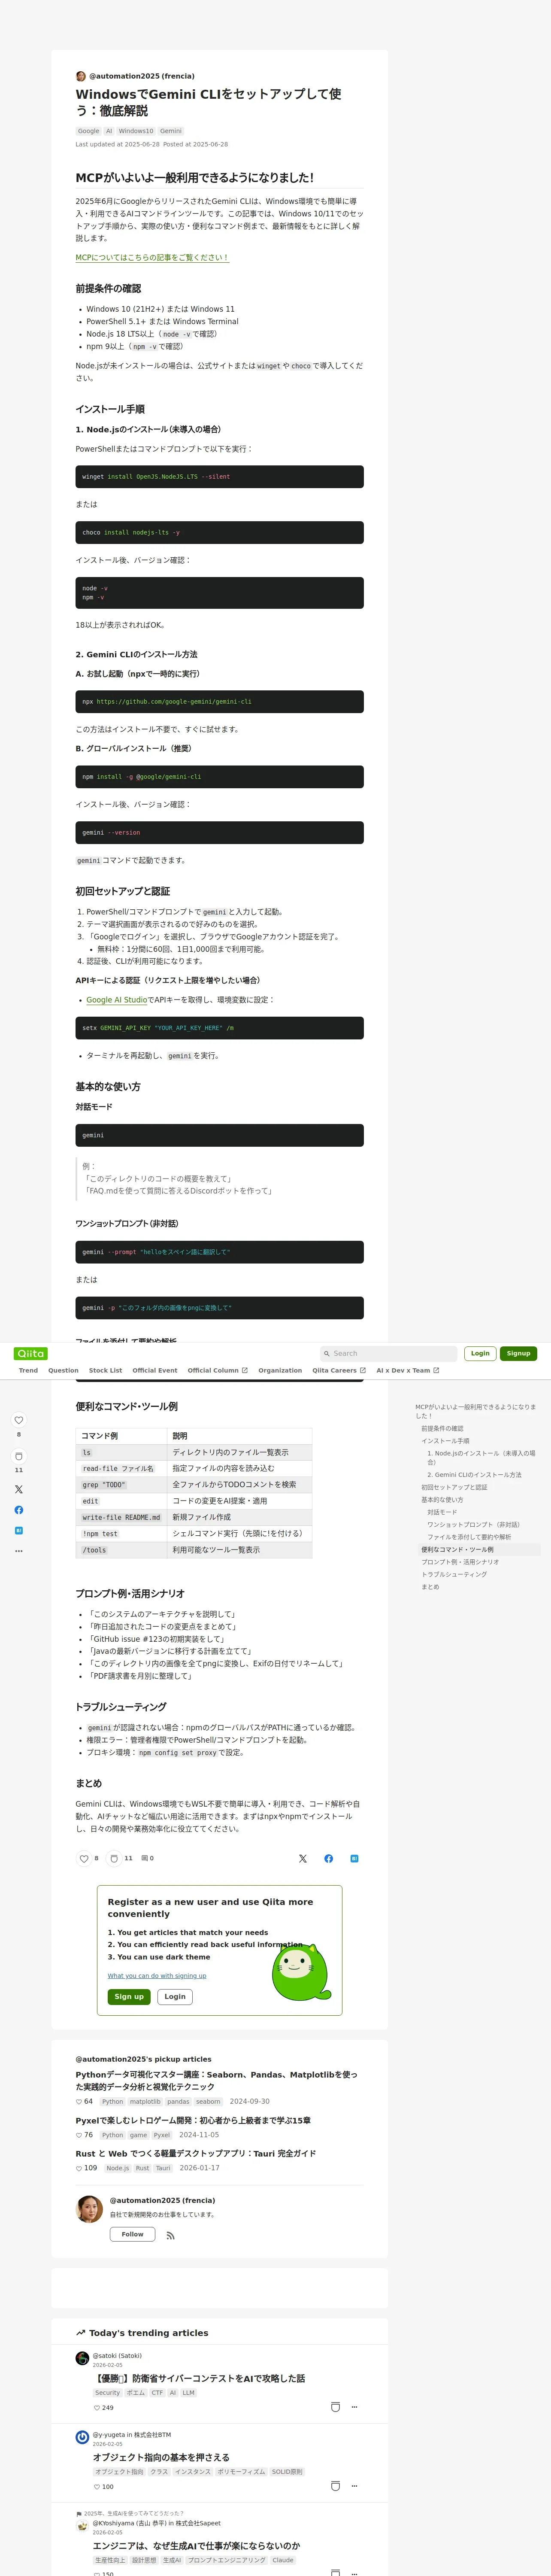Select the Gemini tag under article title
The image size is (551, 2576).
tap(171, 131)
